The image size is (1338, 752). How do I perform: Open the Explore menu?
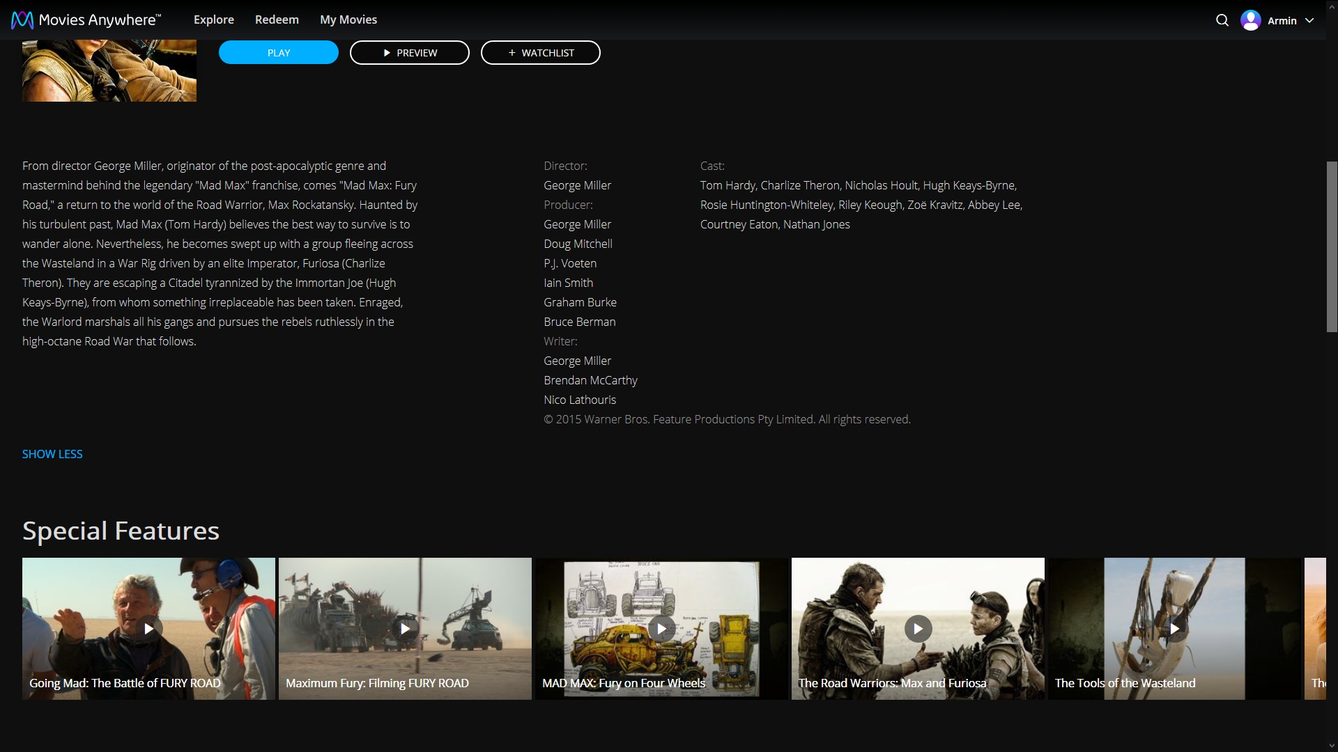[x=214, y=20]
